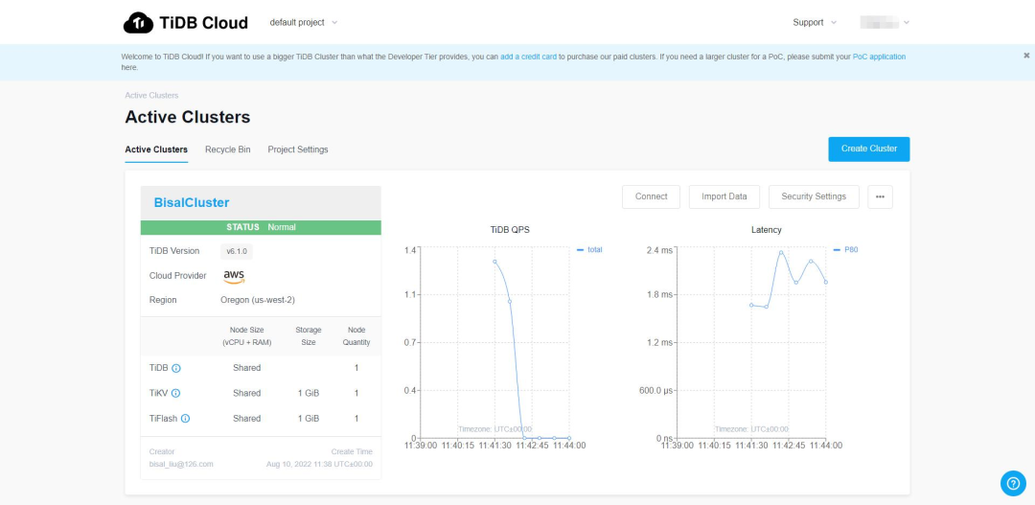Open the PoC application link
Screen dimensions: 1035x505
(879, 57)
